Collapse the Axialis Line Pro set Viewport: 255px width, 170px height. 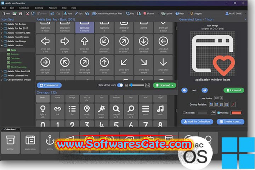(x=2, y=45)
